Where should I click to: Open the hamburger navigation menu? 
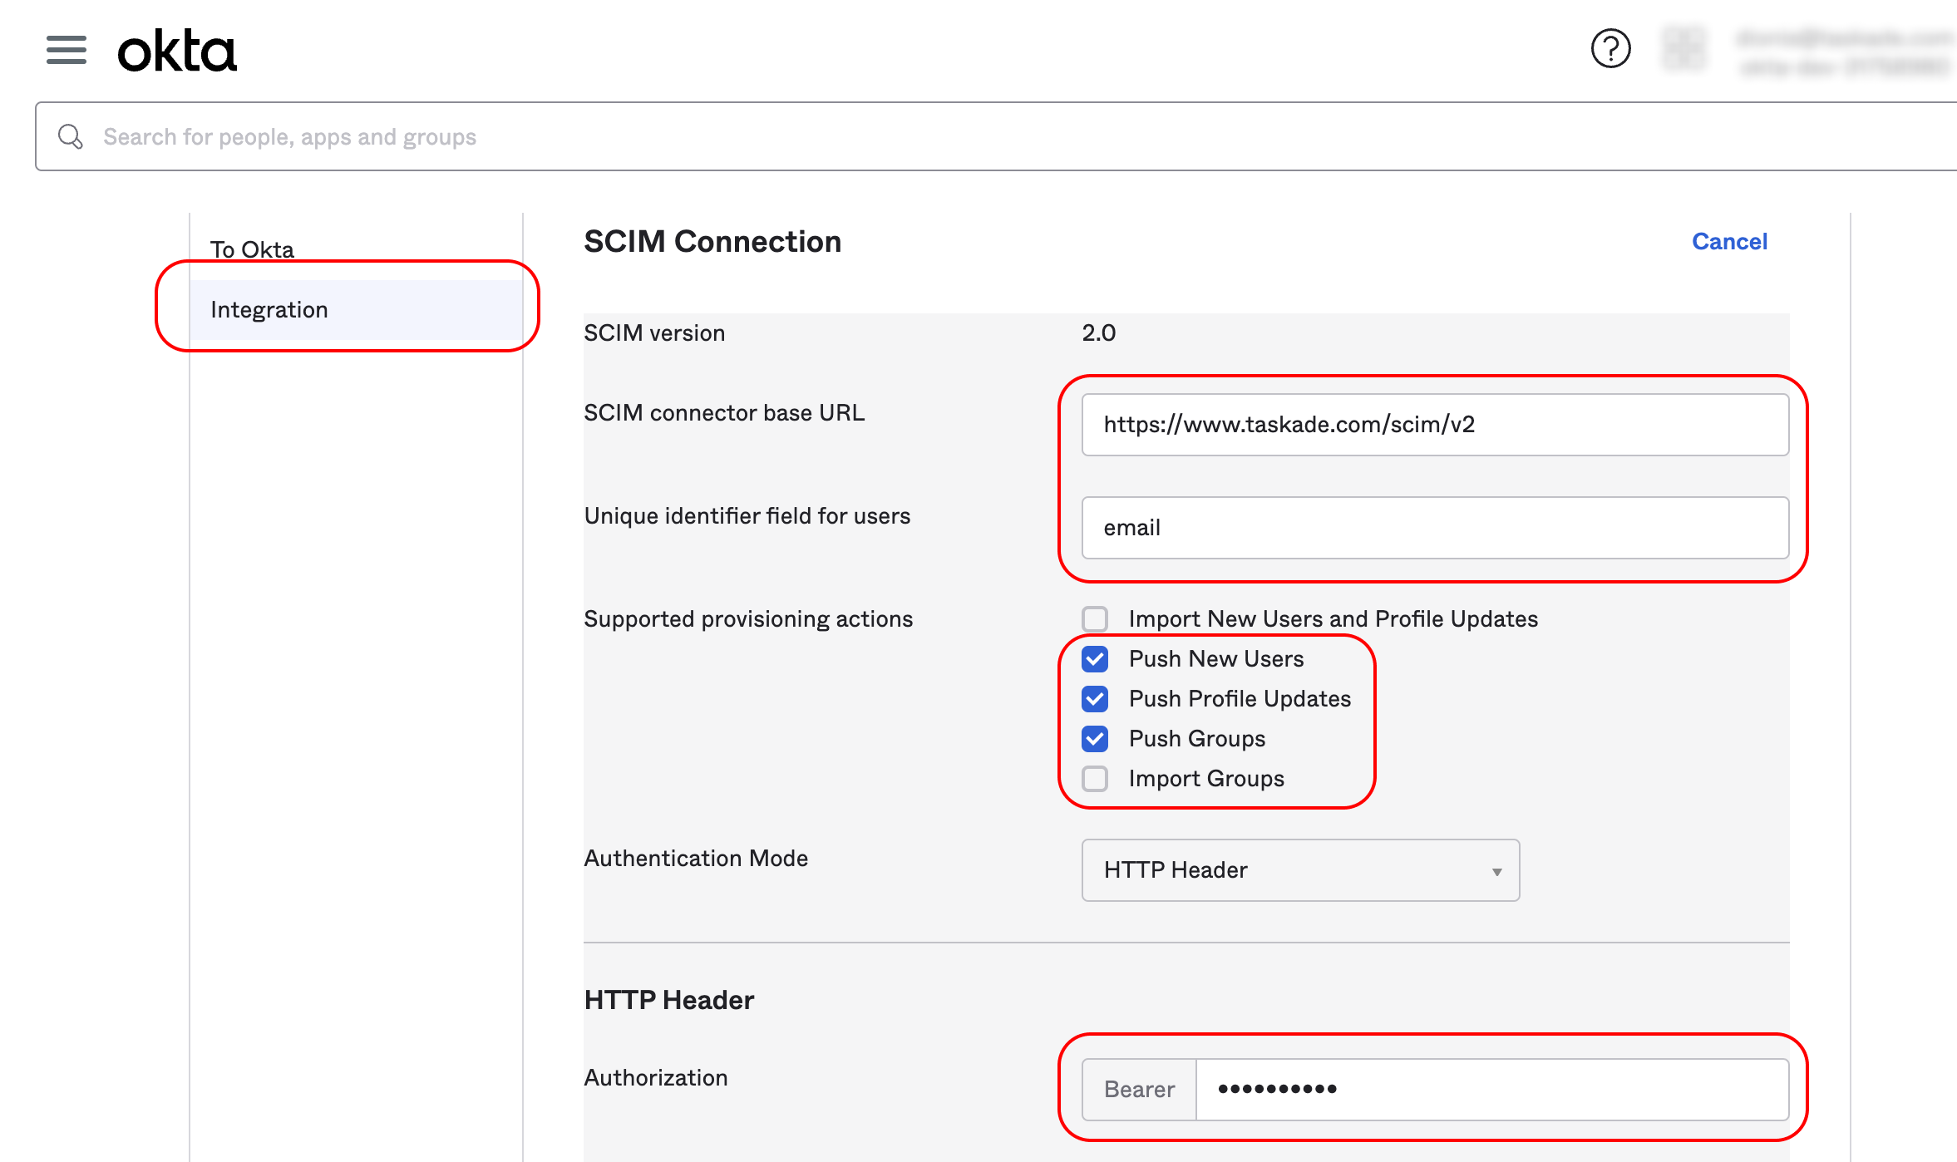[x=67, y=50]
